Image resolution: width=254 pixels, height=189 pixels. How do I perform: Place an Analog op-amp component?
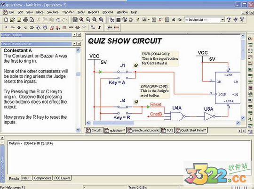(x=32, y=28)
